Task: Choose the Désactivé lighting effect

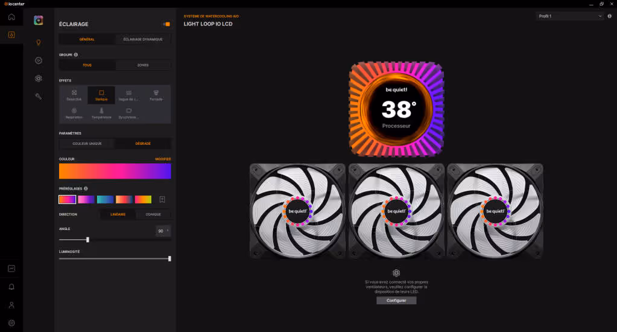Action: 74,95
